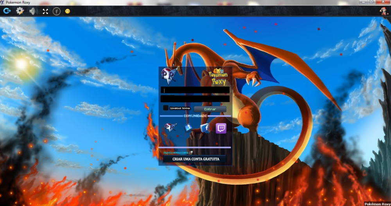
Task: Click the Pokemon Roxy logo in login panel
Action: [217, 76]
